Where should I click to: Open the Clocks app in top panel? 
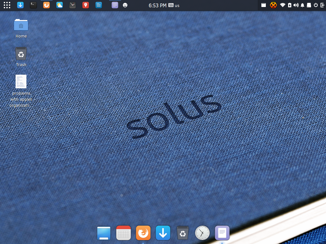pos(73,5)
